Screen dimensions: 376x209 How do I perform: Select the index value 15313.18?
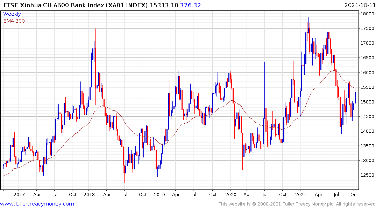(x=164, y=5)
